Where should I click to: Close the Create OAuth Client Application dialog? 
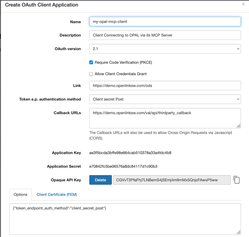click(x=243, y=4)
